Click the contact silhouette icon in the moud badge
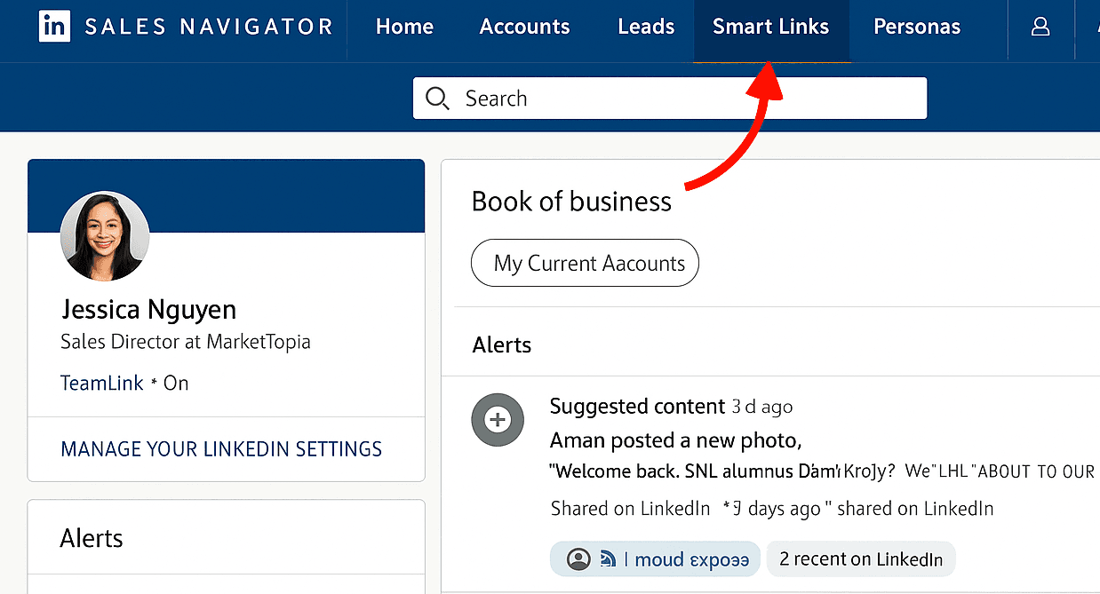This screenshot has height=594, width=1100. pos(579,558)
